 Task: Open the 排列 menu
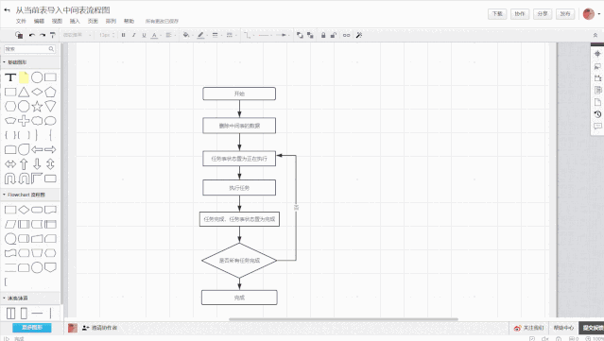(x=111, y=21)
